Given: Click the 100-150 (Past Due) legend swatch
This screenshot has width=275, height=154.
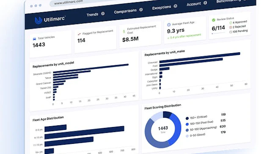Looking at the screenshot, I should [x=187, y=124].
